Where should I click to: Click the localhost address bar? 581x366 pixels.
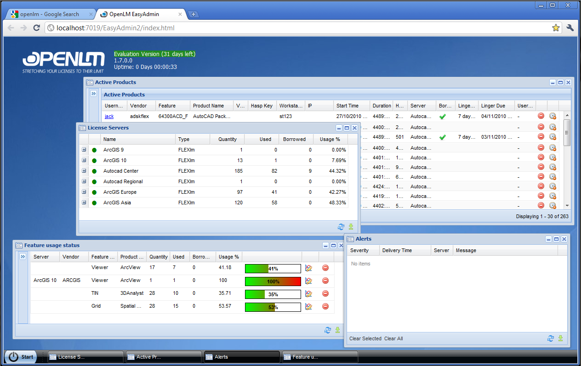tap(303, 28)
